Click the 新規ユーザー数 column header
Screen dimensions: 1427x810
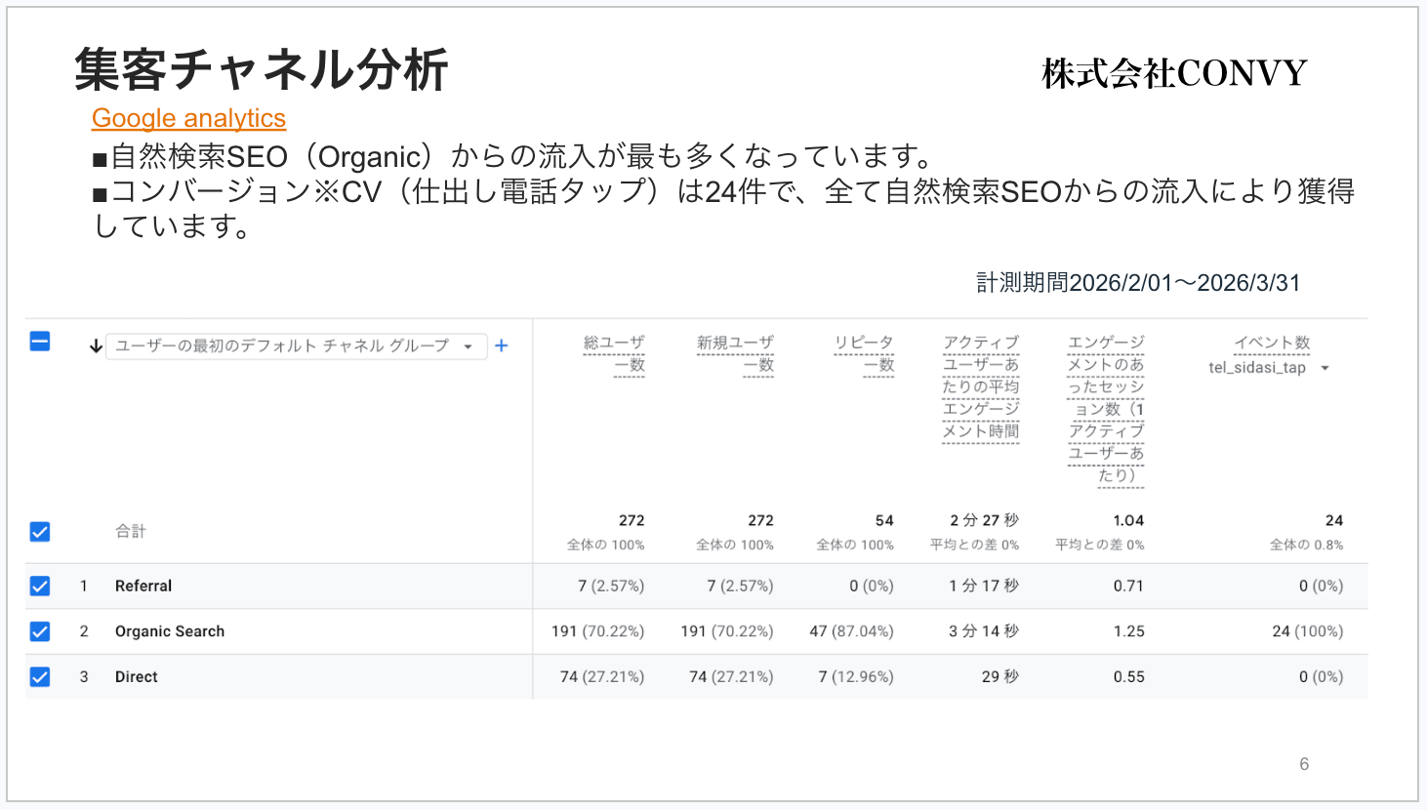(x=735, y=353)
